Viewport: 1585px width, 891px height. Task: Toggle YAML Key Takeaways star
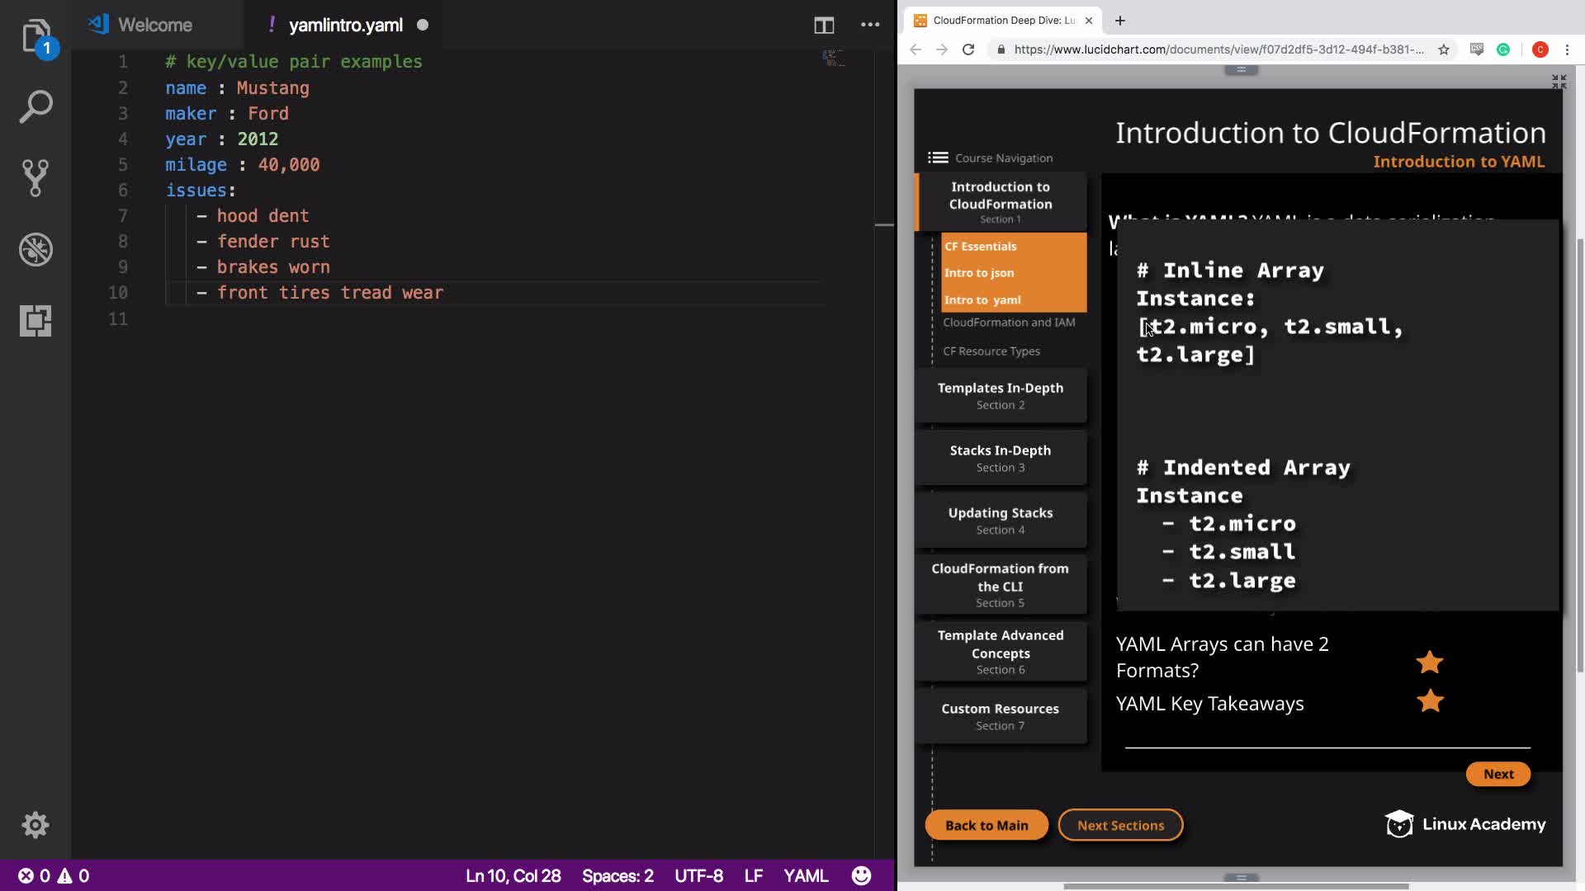pyautogui.click(x=1429, y=701)
